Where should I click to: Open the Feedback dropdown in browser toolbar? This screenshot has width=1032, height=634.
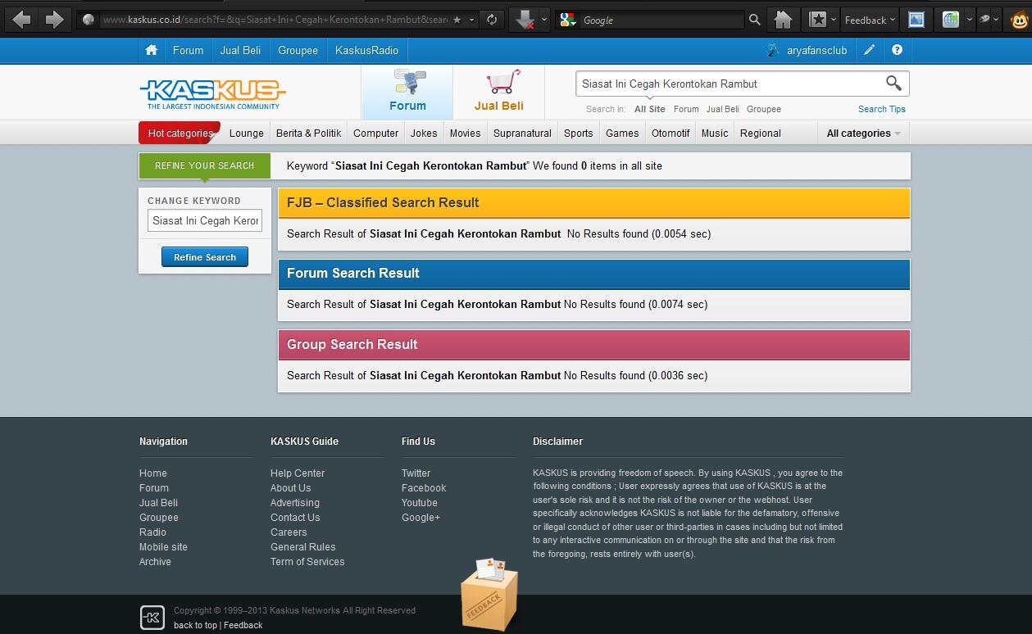(x=870, y=20)
